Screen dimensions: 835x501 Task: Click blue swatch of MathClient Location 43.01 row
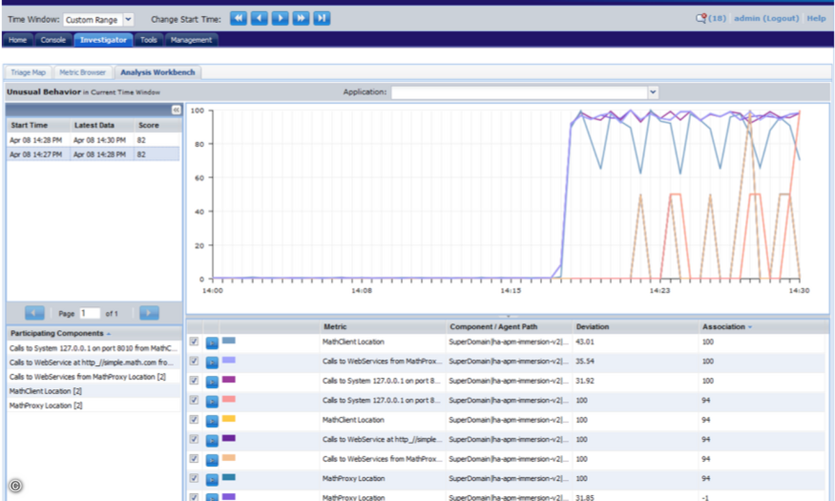tap(228, 341)
